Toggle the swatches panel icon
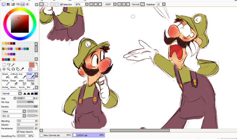 (23, 4)
